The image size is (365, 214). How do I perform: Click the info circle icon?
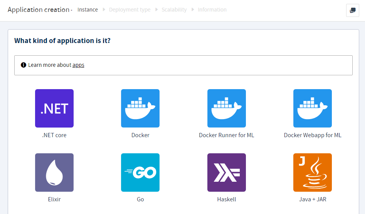pos(23,65)
